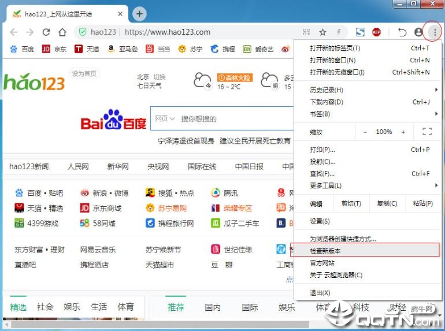Switch to the 社会 news tab
This screenshot has width=445, height=331.
click(45, 307)
